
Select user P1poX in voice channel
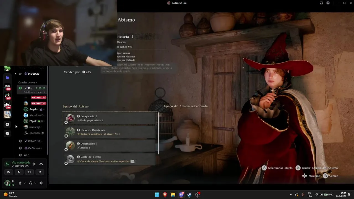click(x=34, y=121)
